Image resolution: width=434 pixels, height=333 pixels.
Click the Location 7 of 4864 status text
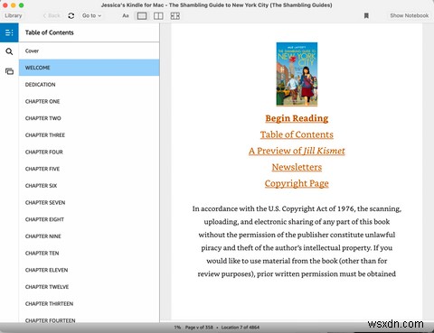click(241, 328)
